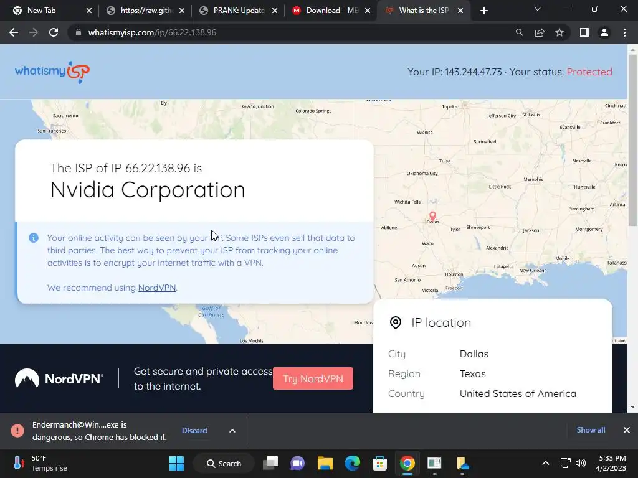Switch to the raw.github tab
638x478 pixels.
pyautogui.click(x=145, y=11)
